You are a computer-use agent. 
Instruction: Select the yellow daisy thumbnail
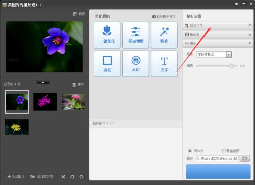pyautogui.click(x=17, y=127)
